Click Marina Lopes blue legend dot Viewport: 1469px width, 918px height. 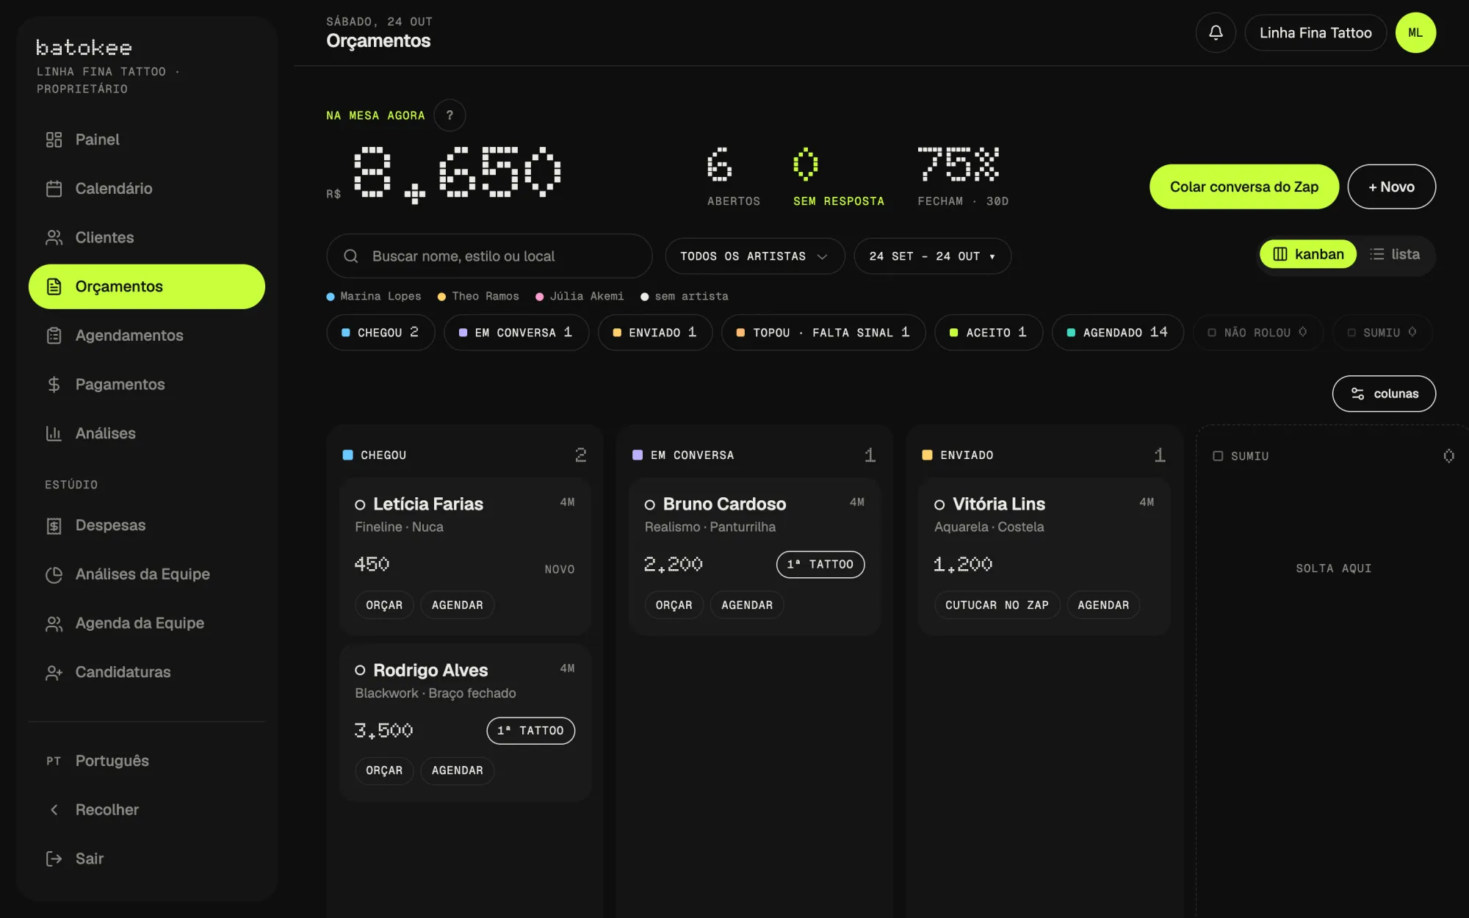pos(331,297)
